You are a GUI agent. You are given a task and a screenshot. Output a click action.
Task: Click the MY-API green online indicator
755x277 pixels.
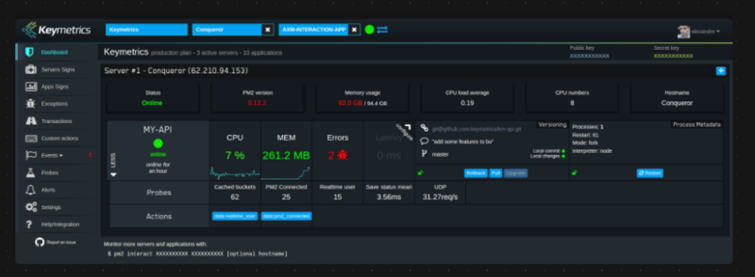point(158,143)
